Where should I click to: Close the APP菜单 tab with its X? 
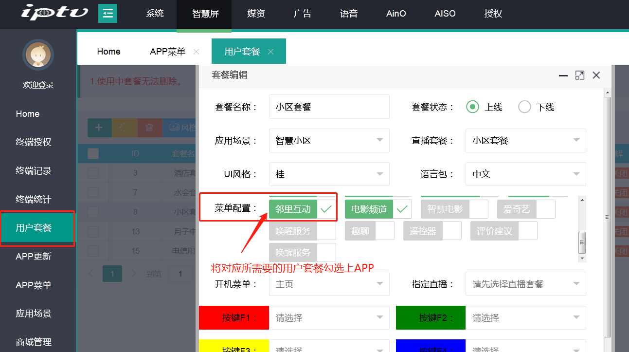(197, 52)
